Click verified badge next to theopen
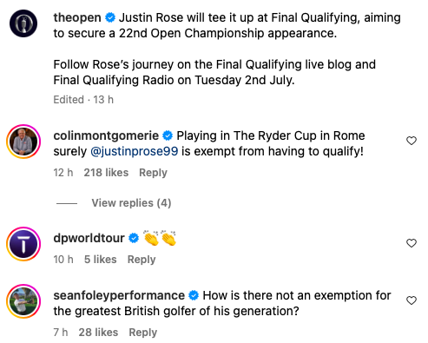This screenshot has width=428, height=343. [x=110, y=17]
